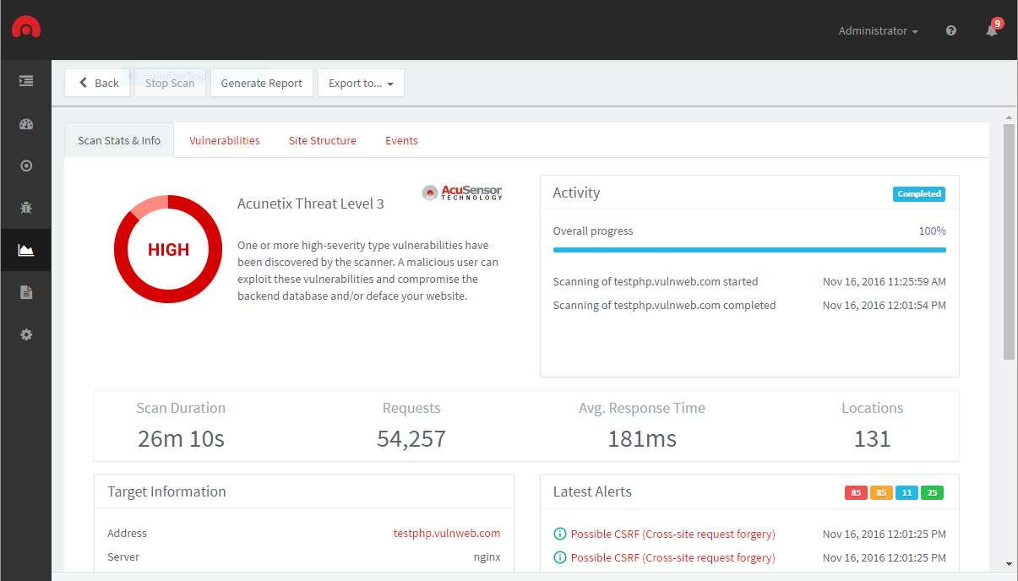Open Reports via the document icon
1018x581 pixels.
(26, 292)
